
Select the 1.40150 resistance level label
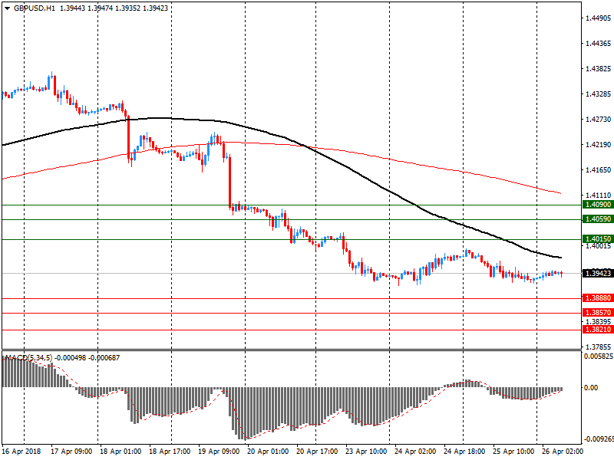pos(598,239)
